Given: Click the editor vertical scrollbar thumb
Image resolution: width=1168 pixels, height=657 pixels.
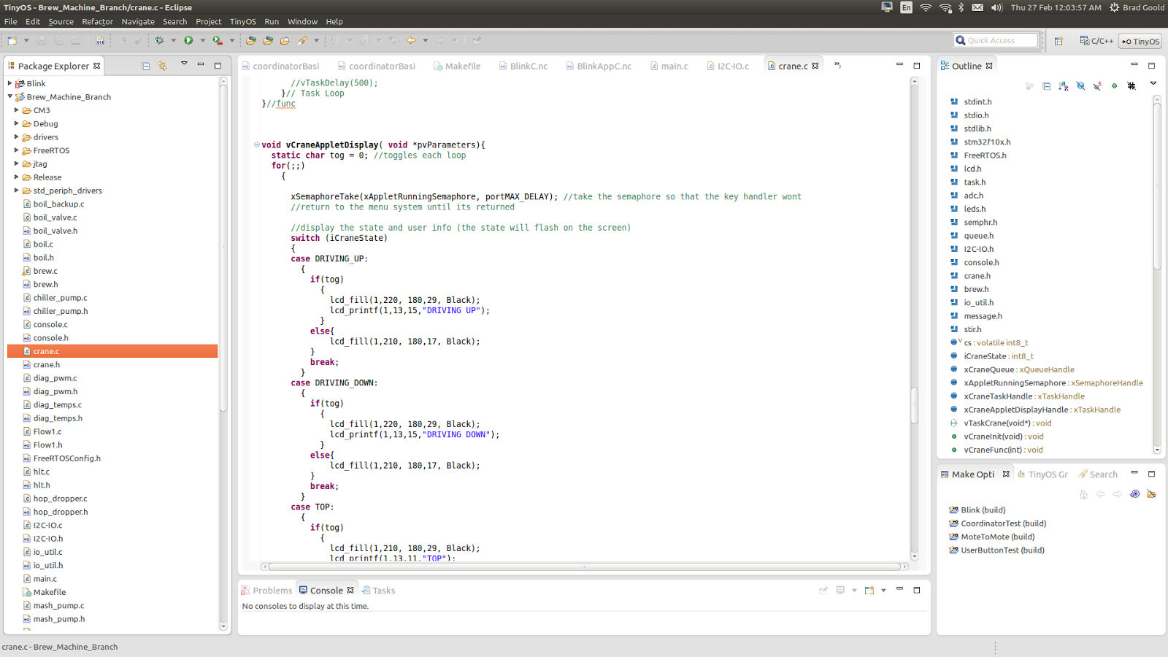Looking at the screenshot, I should (x=914, y=405).
